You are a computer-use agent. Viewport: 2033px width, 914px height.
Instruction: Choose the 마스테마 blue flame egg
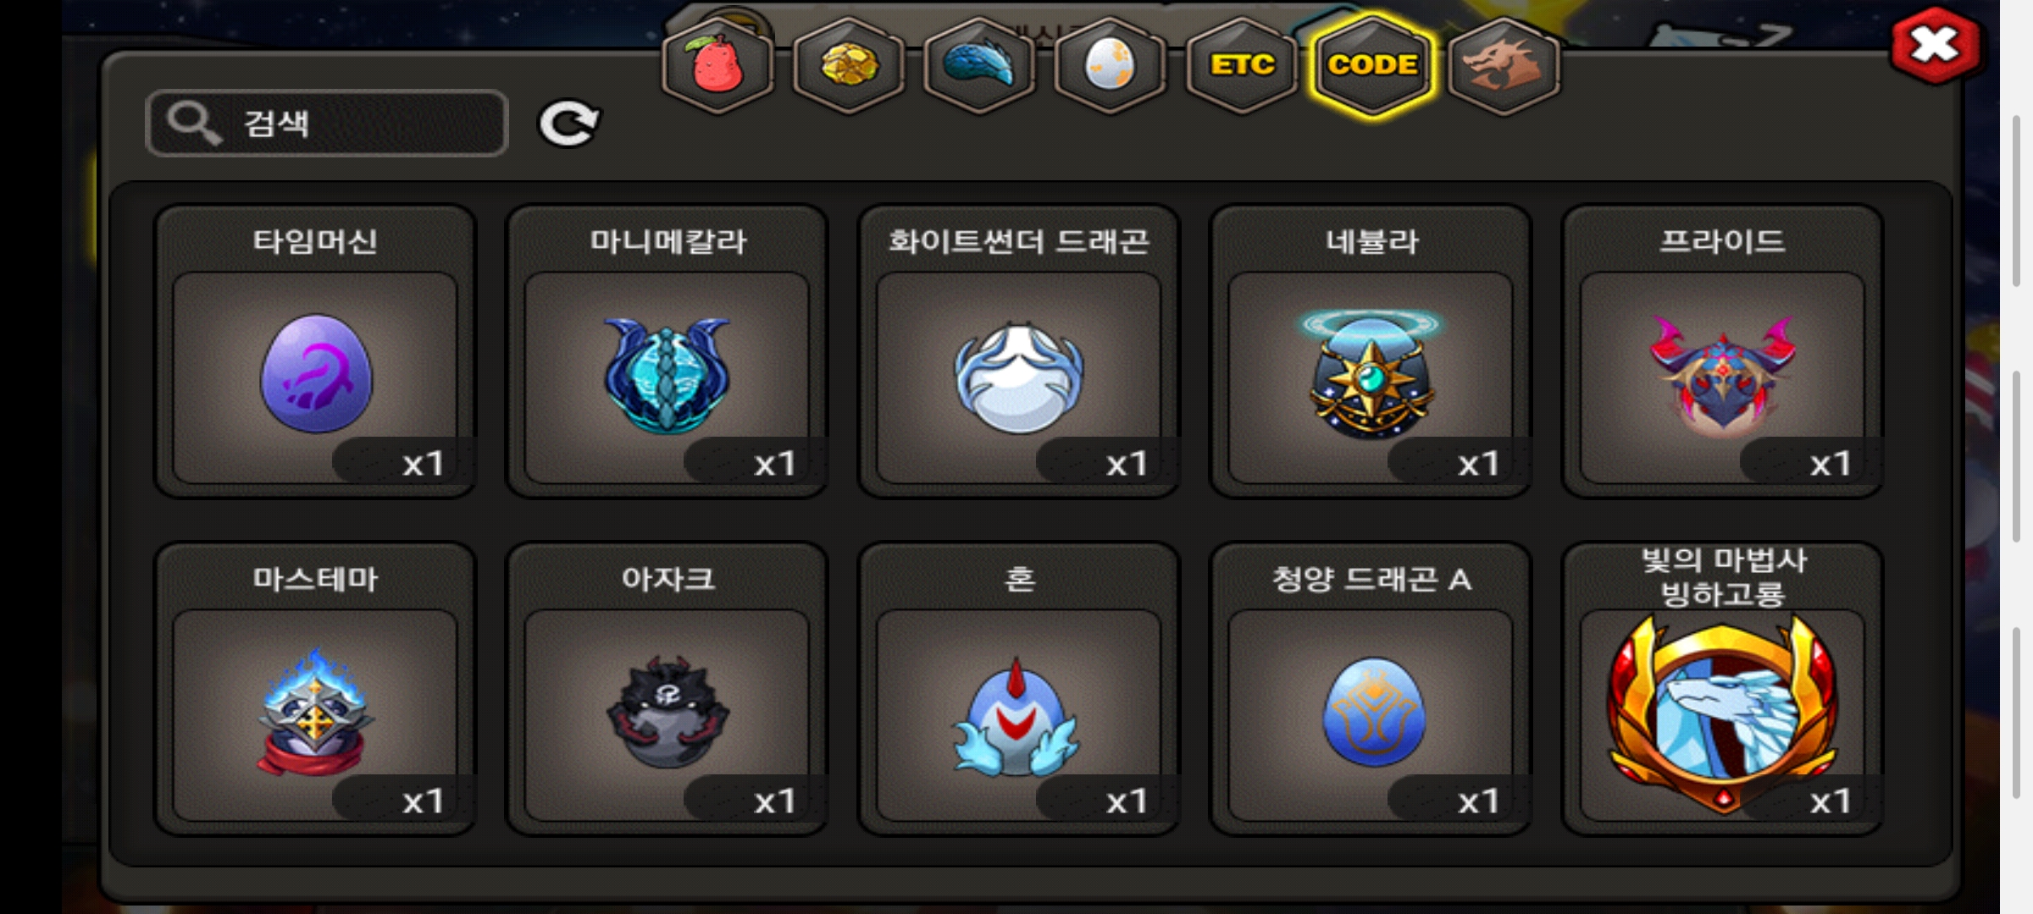tap(315, 689)
